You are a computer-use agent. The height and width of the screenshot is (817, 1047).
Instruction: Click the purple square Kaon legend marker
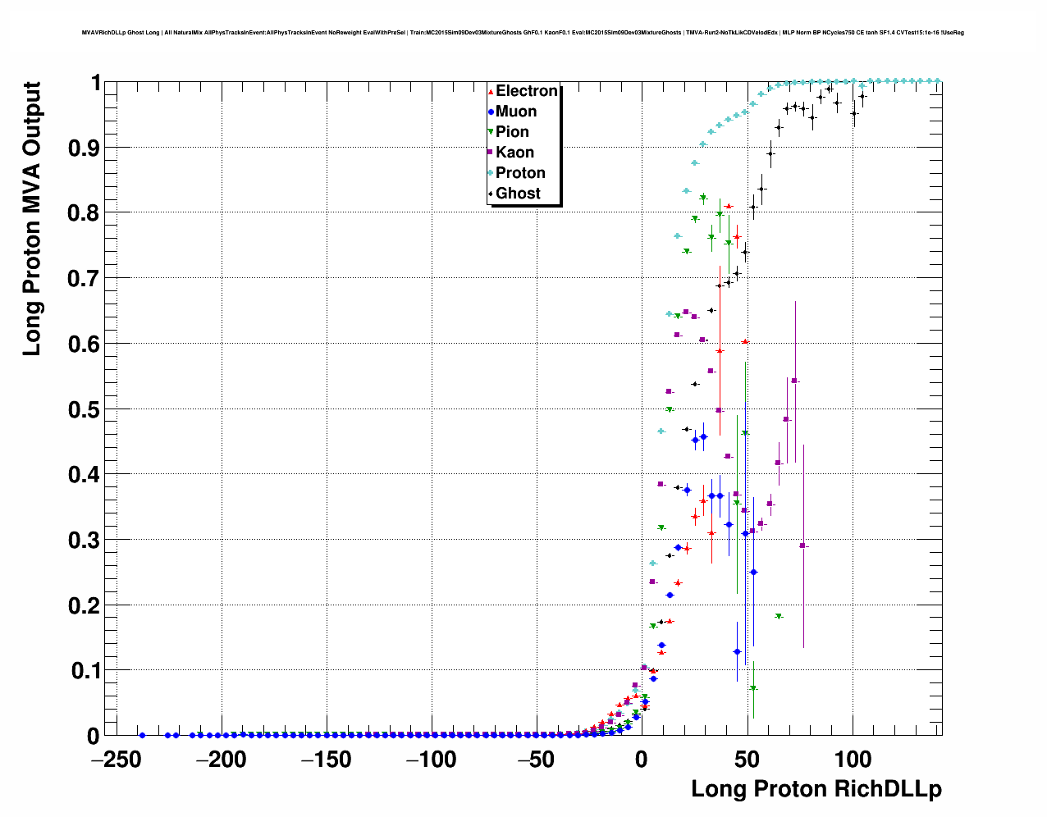491,153
